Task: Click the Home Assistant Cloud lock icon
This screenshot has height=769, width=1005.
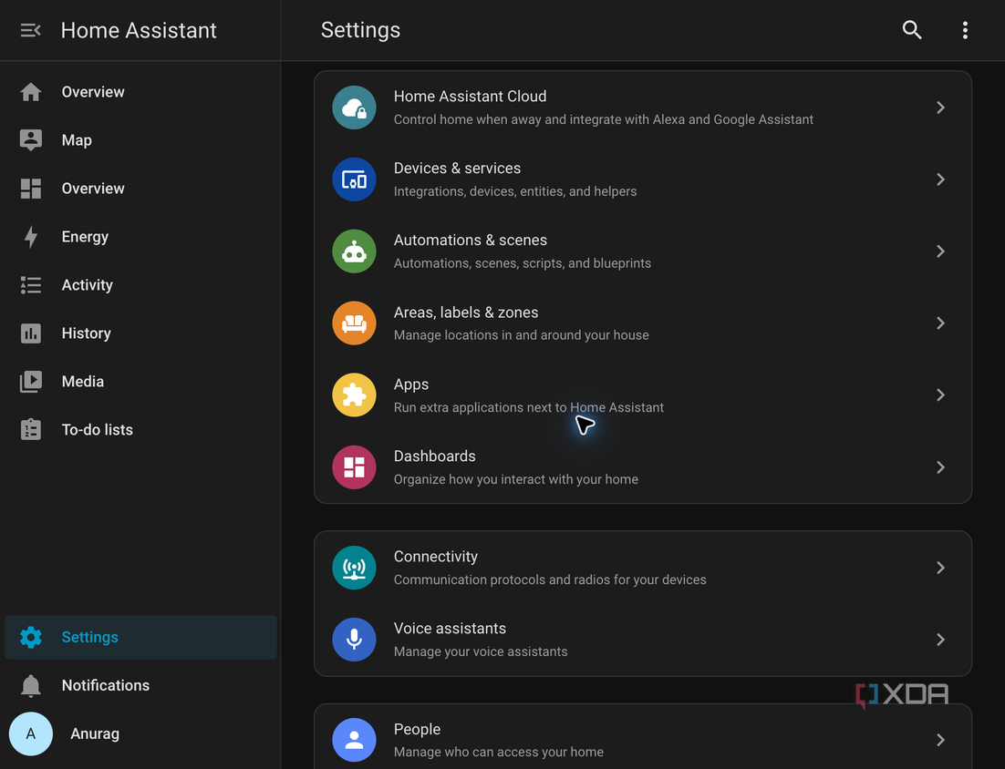Action: pos(354,108)
